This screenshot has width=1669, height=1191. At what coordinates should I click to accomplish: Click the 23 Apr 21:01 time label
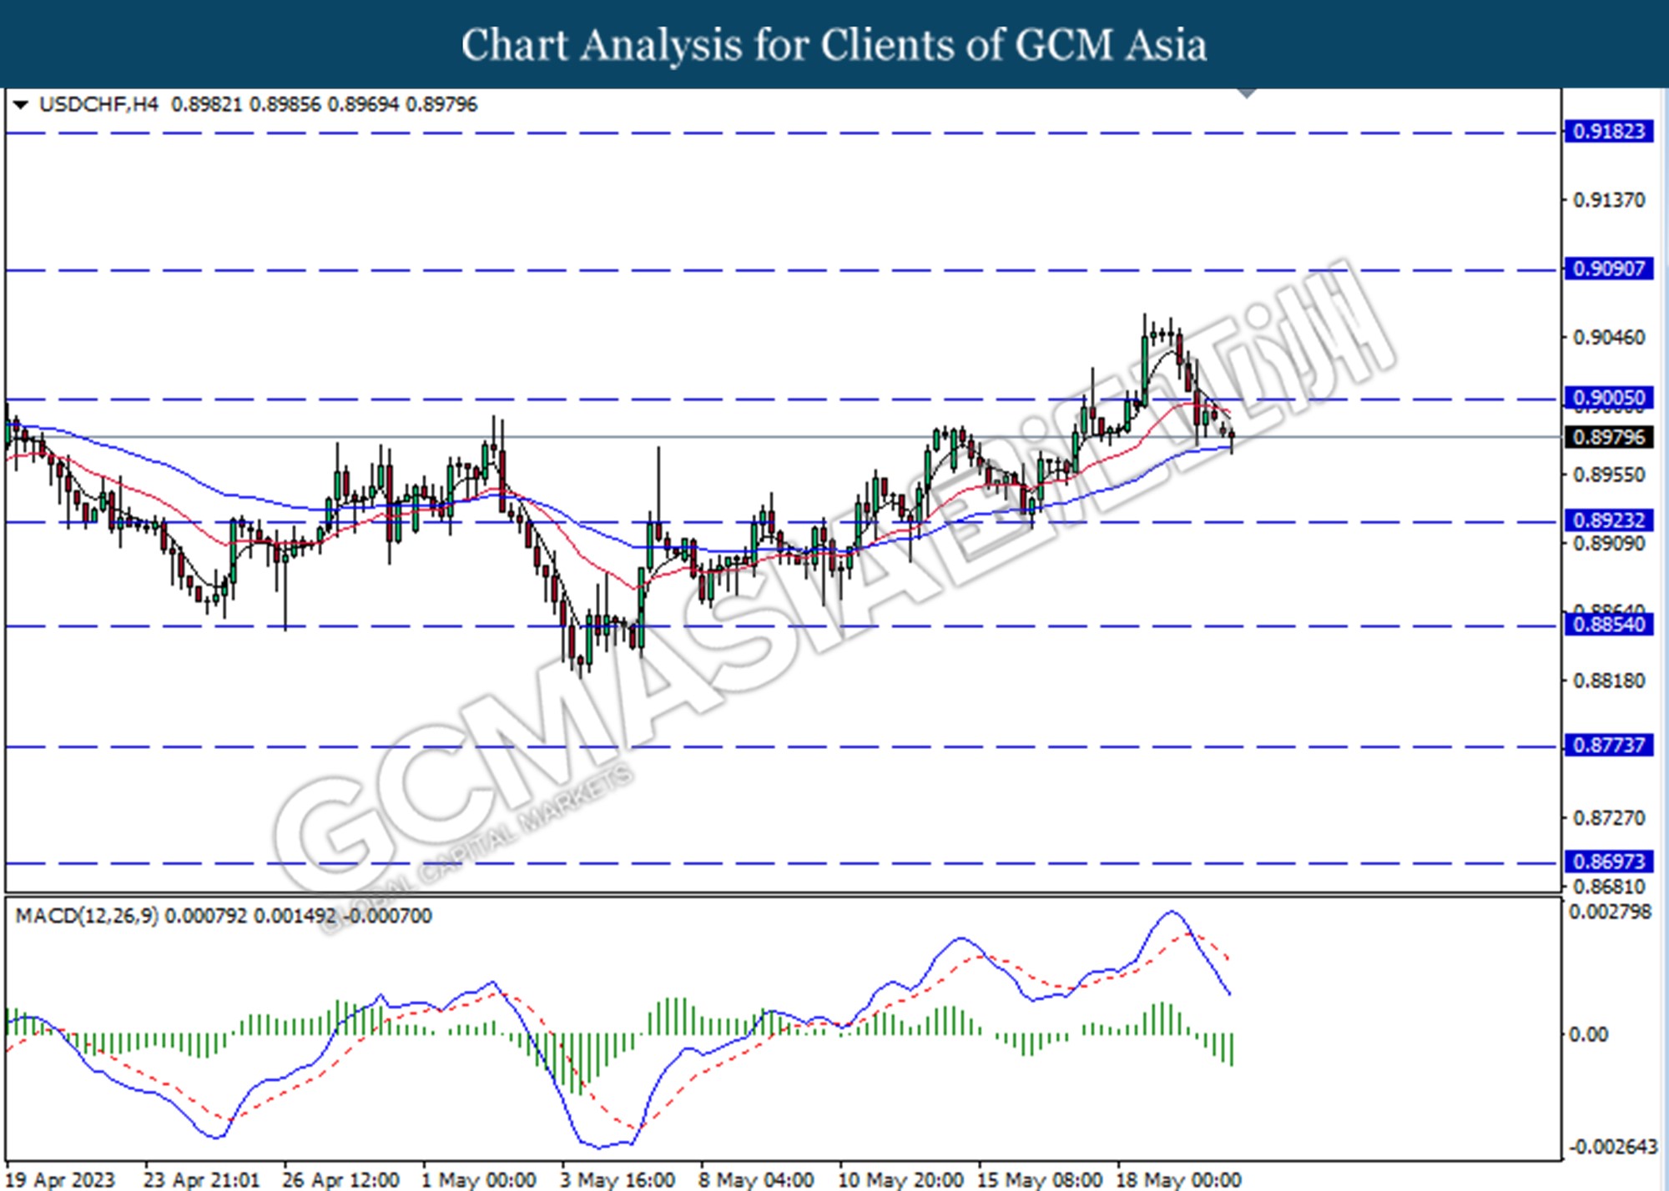click(x=201, y=1180)
